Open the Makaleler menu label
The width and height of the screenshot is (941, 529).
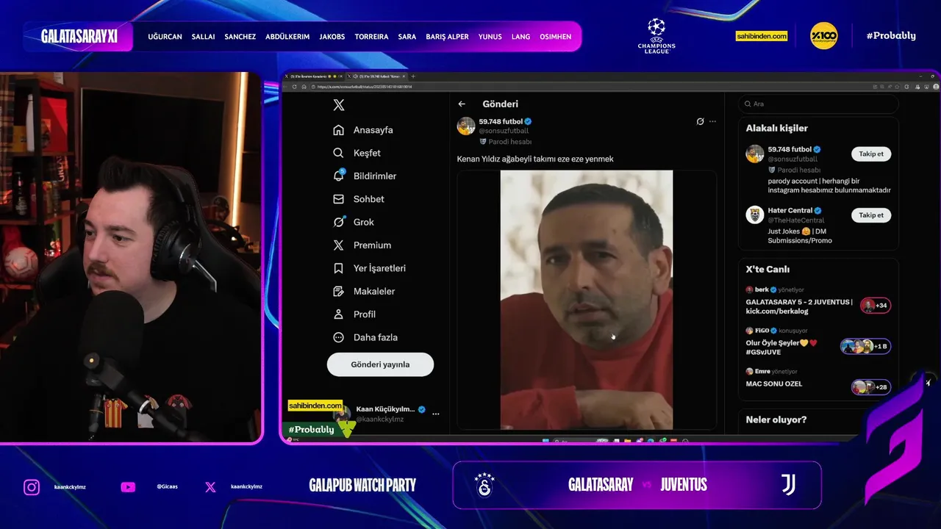point(374,292)
